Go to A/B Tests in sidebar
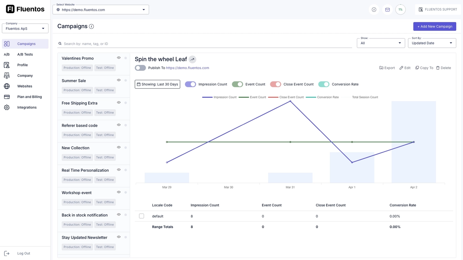463x260 pixels. point(25,54)
